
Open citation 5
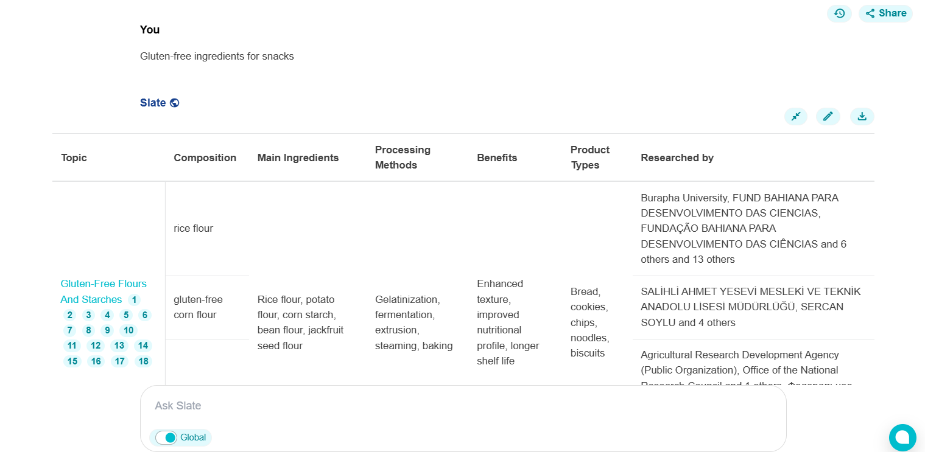[x=125, y=315]
